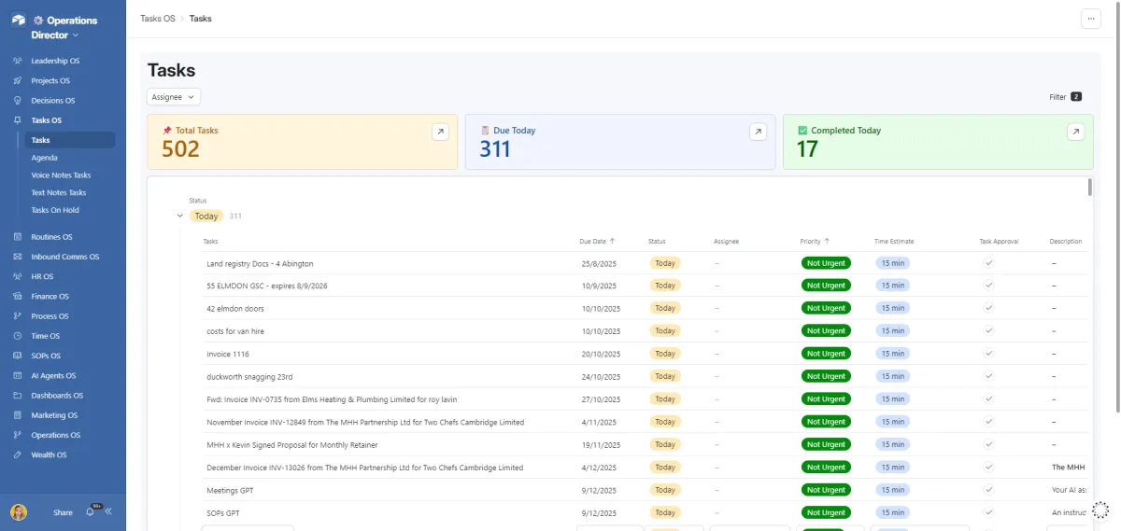Collapse the Today status group
The width and height of the screenshot is (1121, 531).
click(180, 217)
